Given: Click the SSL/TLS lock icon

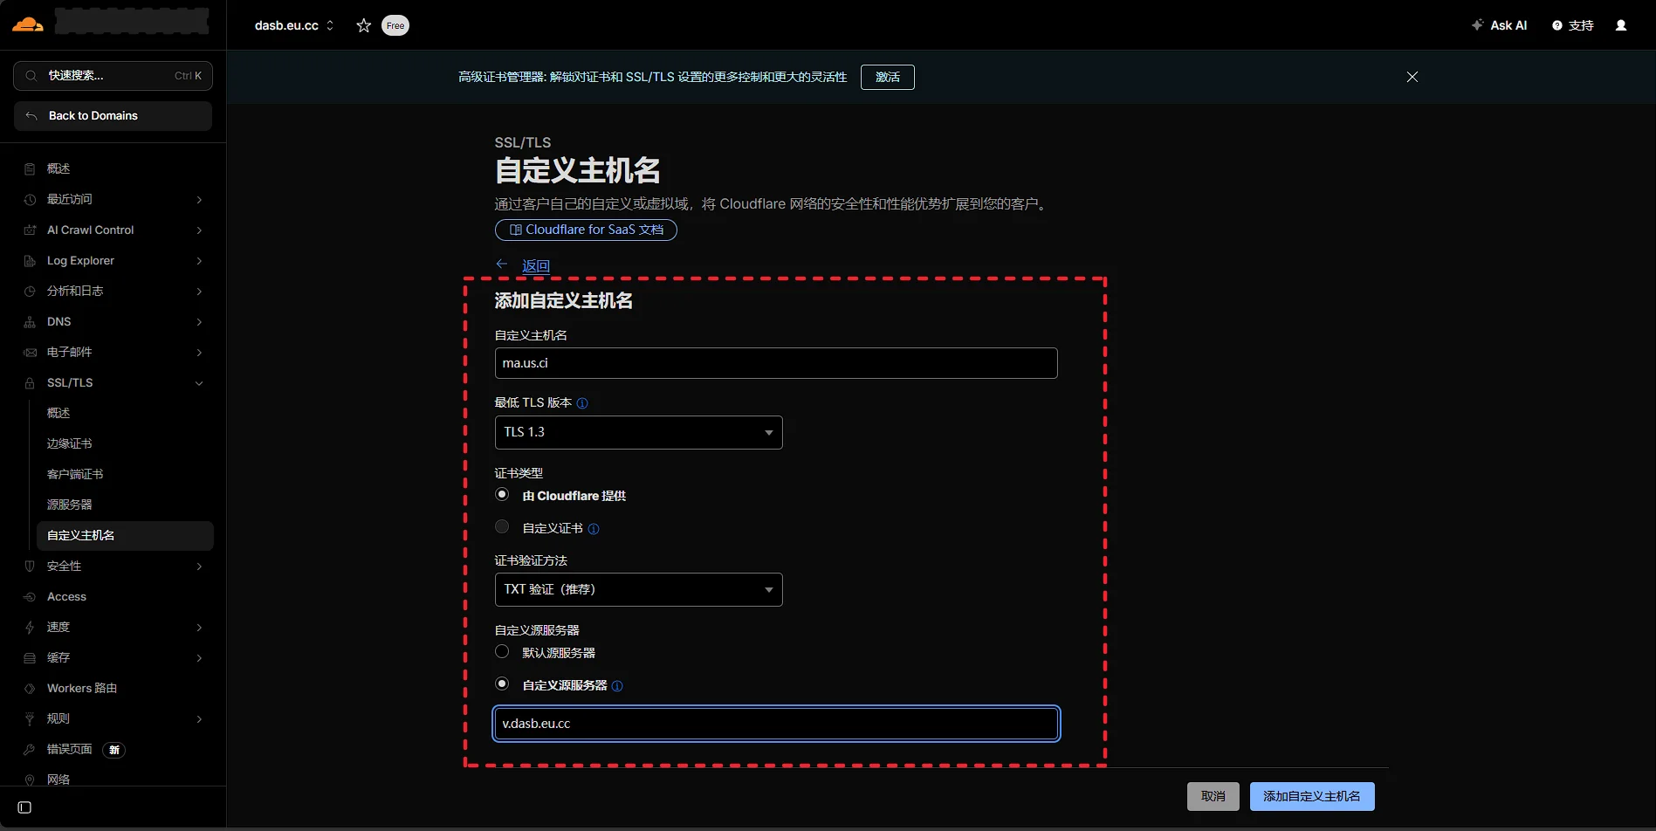Looking at the screenshot, I should click(30, 382).
